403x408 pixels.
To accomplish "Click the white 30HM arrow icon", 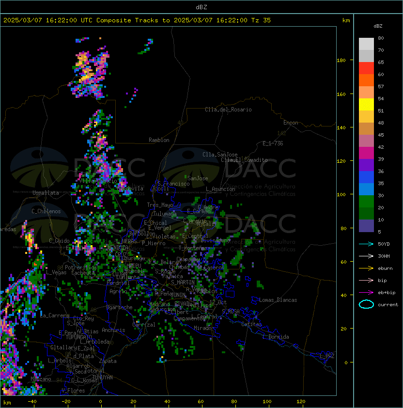I will pos(366,256).
